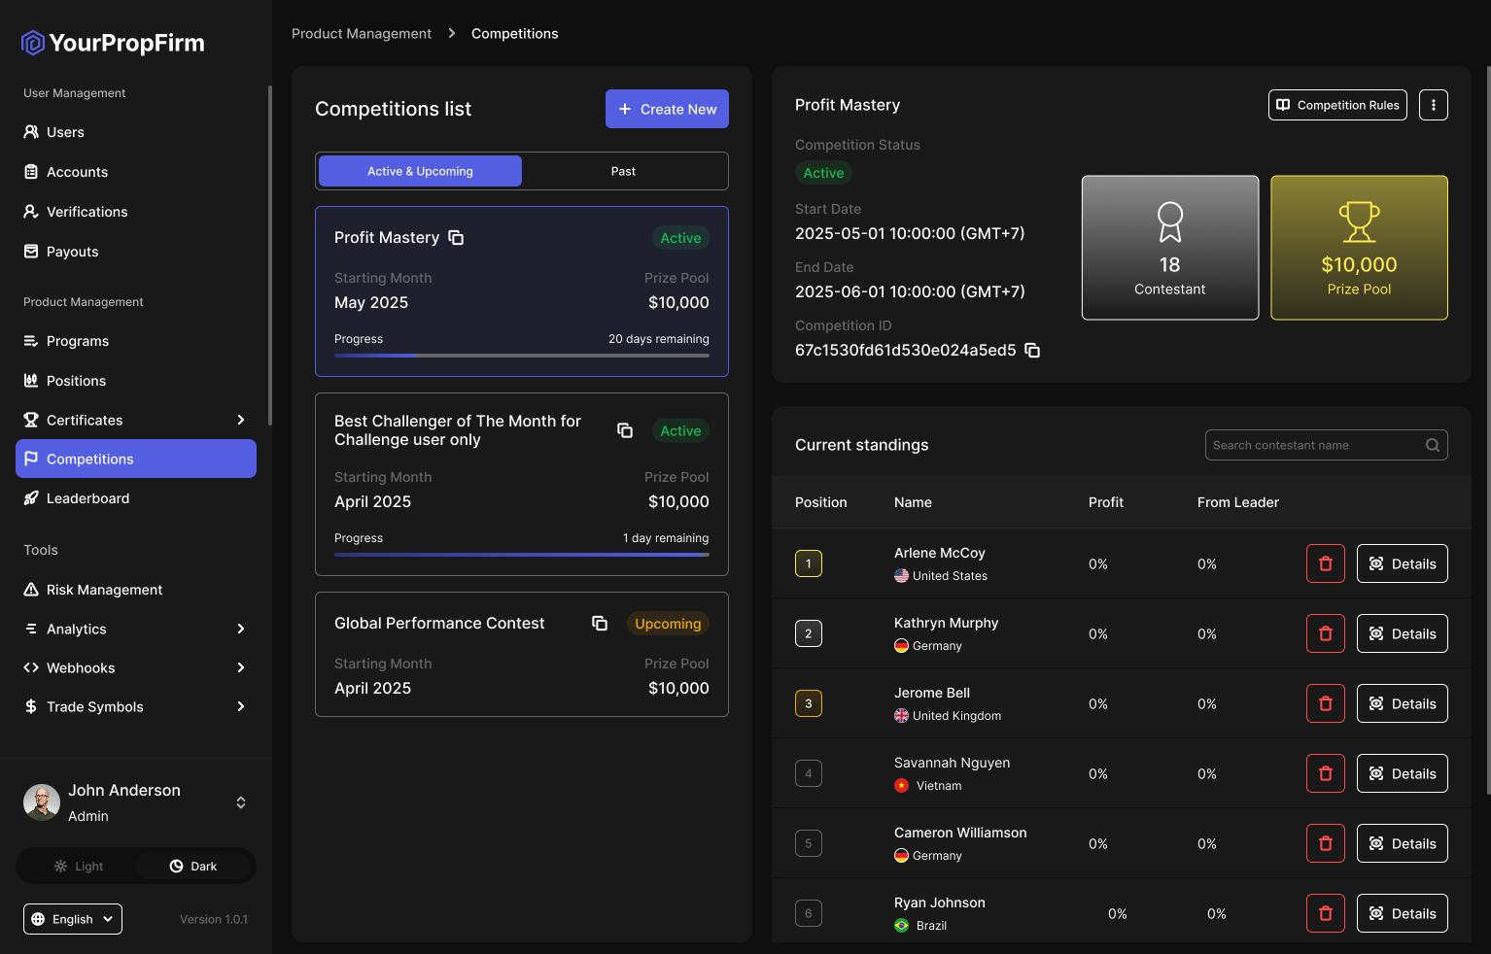Expand the John Anderson account switcher
The width and height of the screenshot is (1491, 954).
coord(241,802)
